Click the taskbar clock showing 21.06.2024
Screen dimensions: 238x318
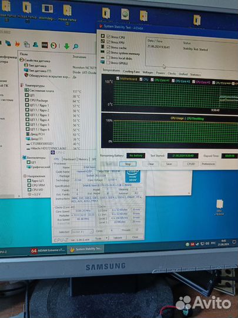[223, 243]
